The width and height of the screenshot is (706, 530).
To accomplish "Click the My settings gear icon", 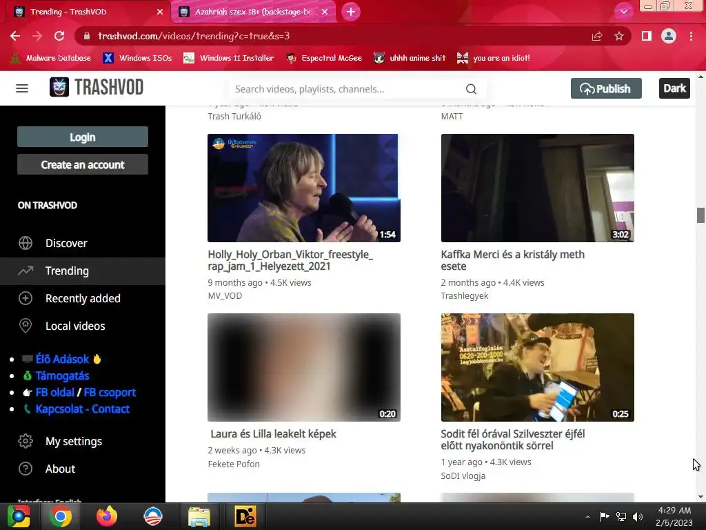I will coord(26,441).
